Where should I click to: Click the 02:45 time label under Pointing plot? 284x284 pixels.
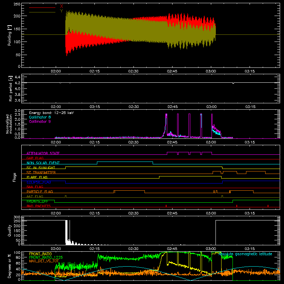click(172, 71)
